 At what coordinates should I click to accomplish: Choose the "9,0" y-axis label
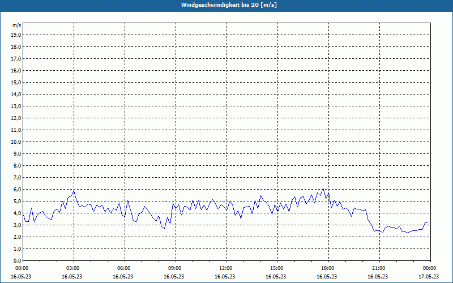click(x=17, y=153)
